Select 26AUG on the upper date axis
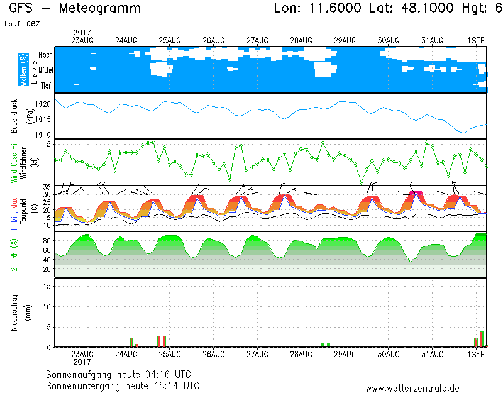 (x=214, y=41)
